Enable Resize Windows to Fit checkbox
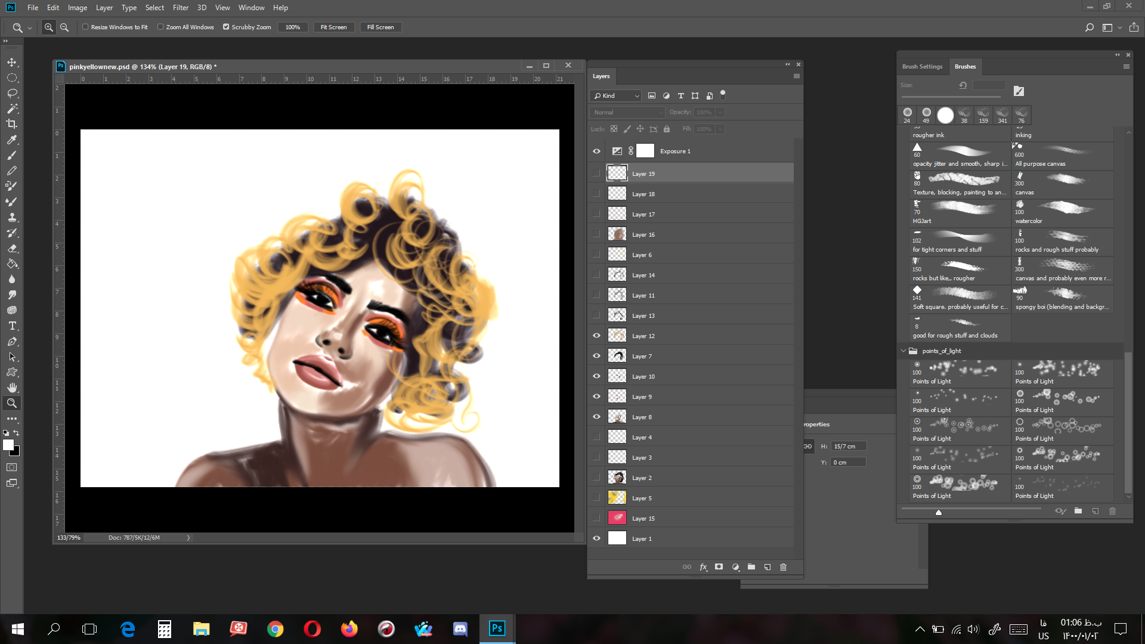 tap(85, 27)
